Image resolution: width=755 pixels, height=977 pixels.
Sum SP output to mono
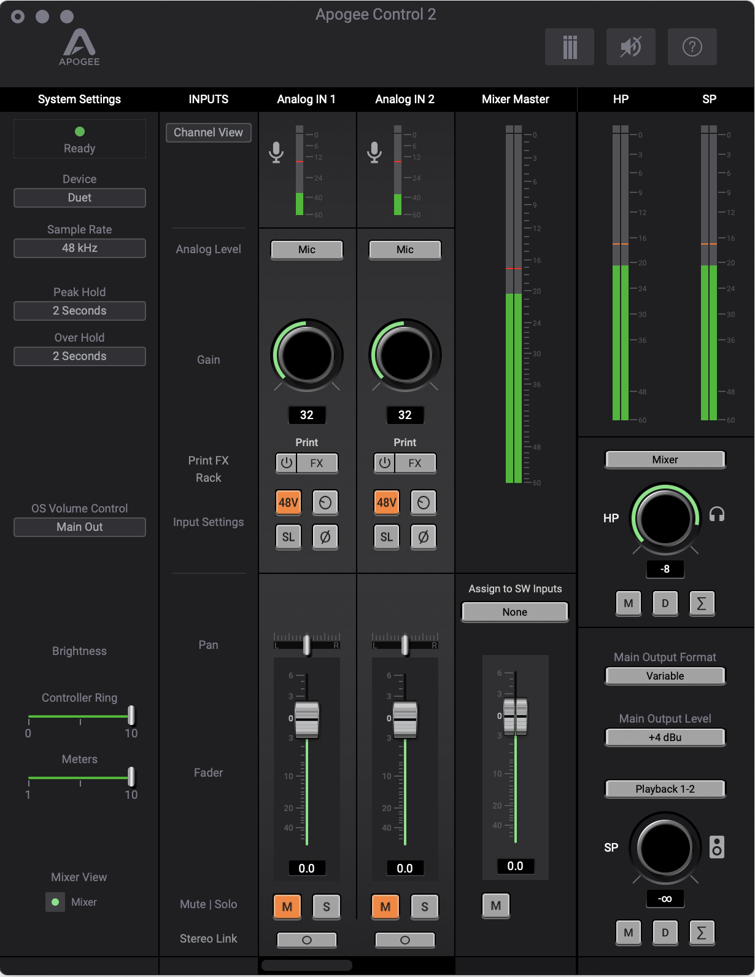(x=702, y=933)
